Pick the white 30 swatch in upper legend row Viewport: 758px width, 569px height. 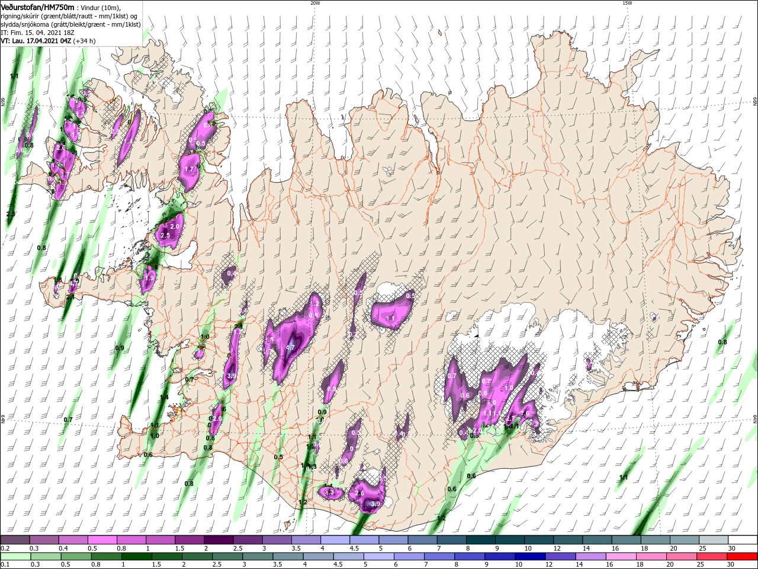pyautogui.click(x=742, y=540)
